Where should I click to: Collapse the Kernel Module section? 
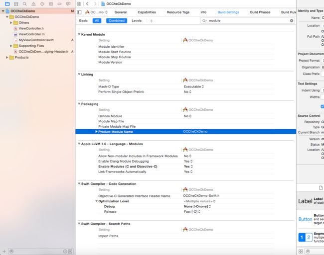coord(79,34)
